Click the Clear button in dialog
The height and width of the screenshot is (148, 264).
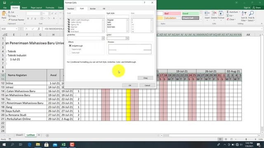[x=146, y=78]
